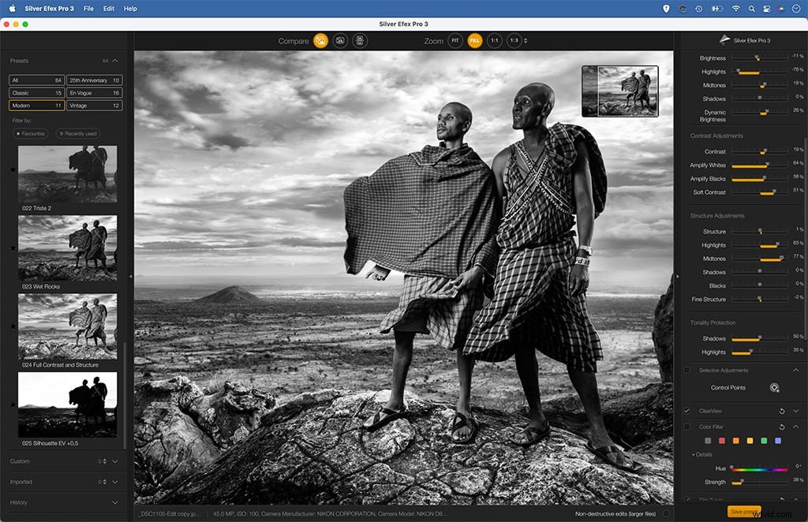Enable the Selective Adjustments checkbox
This screenshot has width=808, height=522.
click(686, 371)
